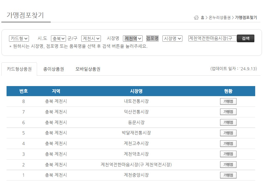Click the 번호 column header
The height and width of the screenshot is (183, 265).
point(23,91)
